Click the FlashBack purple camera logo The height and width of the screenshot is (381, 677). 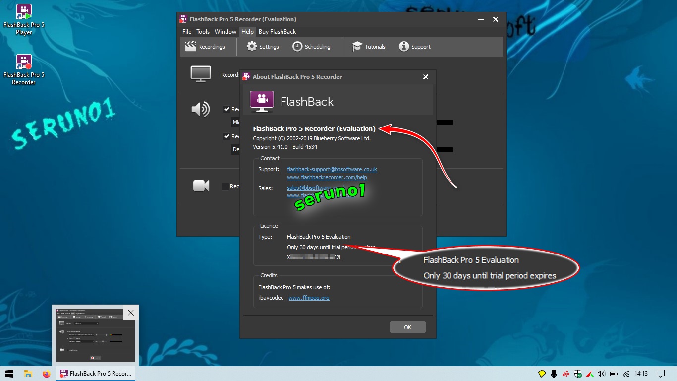point(262,101)
